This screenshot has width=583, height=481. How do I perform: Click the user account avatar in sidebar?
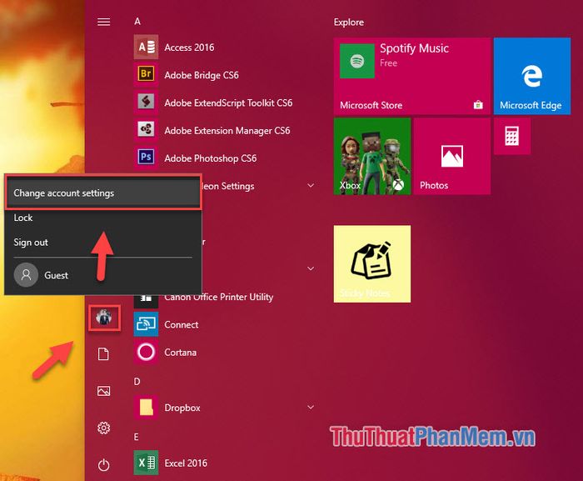click(x=104, y=318)
